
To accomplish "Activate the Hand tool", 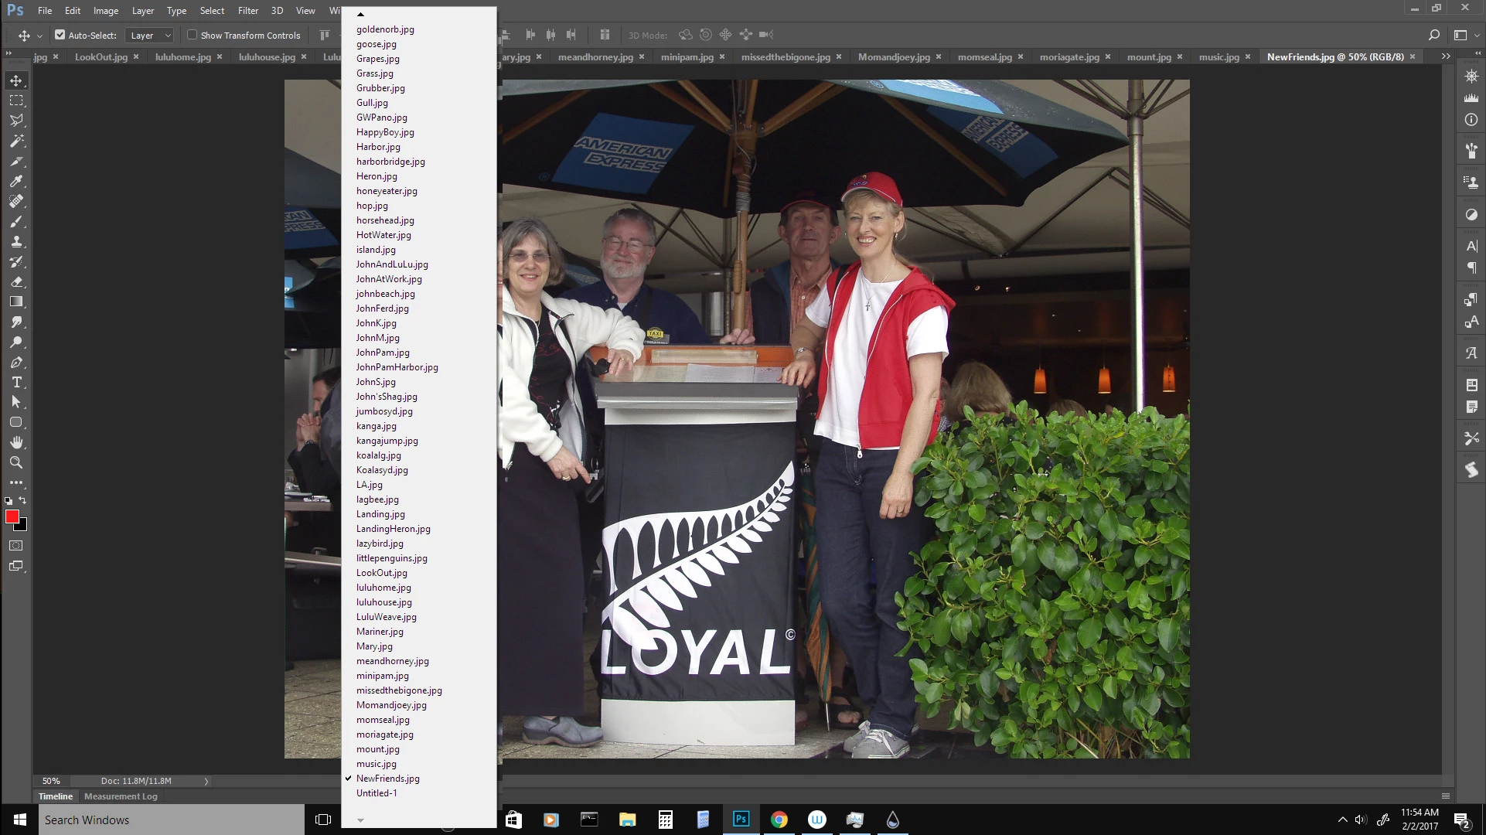I will click(x=16, y=442).
